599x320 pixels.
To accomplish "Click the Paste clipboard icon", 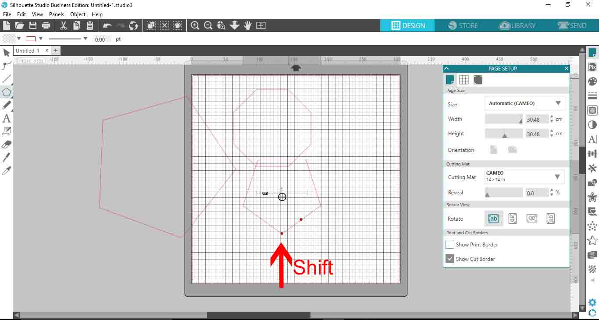I will 90,25.
